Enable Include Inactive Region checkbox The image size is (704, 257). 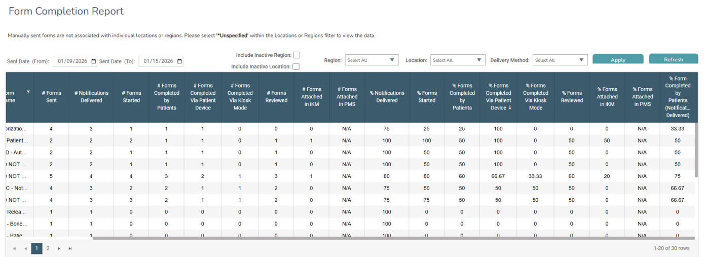(297, 55)
